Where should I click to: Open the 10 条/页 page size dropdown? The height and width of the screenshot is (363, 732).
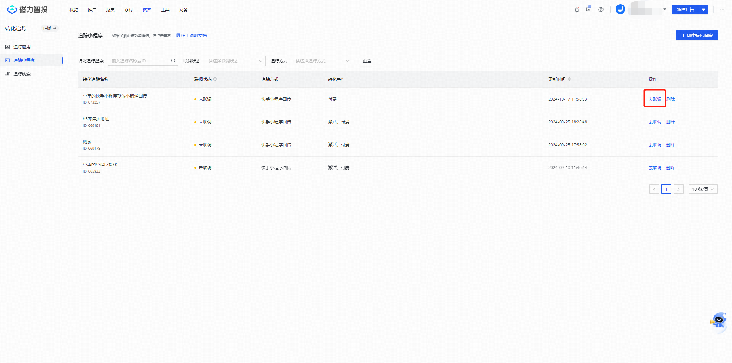(703, 189)
